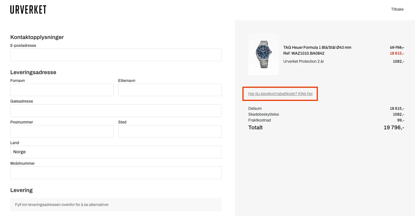The width and height of the screenshot is (415, 216).
Task: Click the Skadebeskyttelse label
Action: point(264,114)
